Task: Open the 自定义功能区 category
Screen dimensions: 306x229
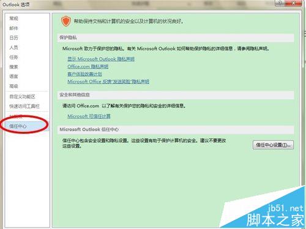Action: click(x=22, y=96)
